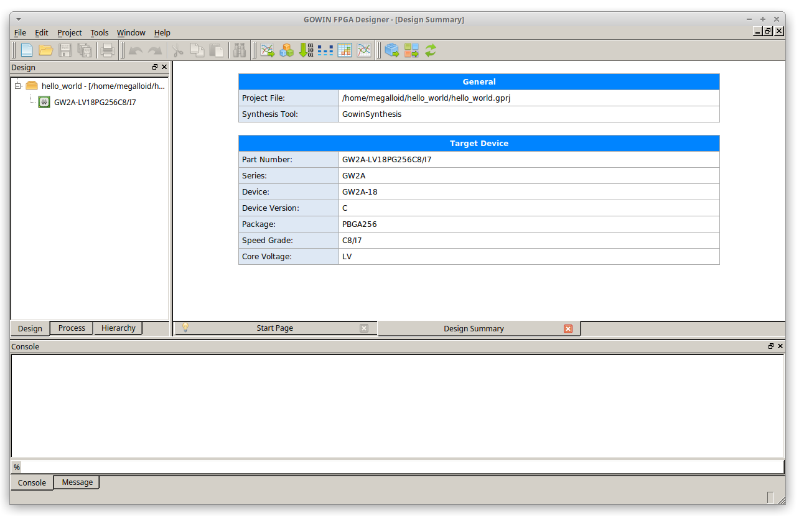Switch to the Design tab
This screenshot has width=799, height=516.
click(30, 329)
